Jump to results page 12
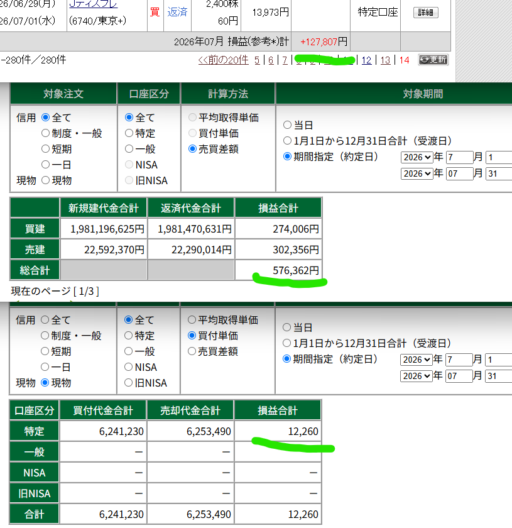Image resolution: width=512 pixels, height=528 pixels. pos(367,60)
